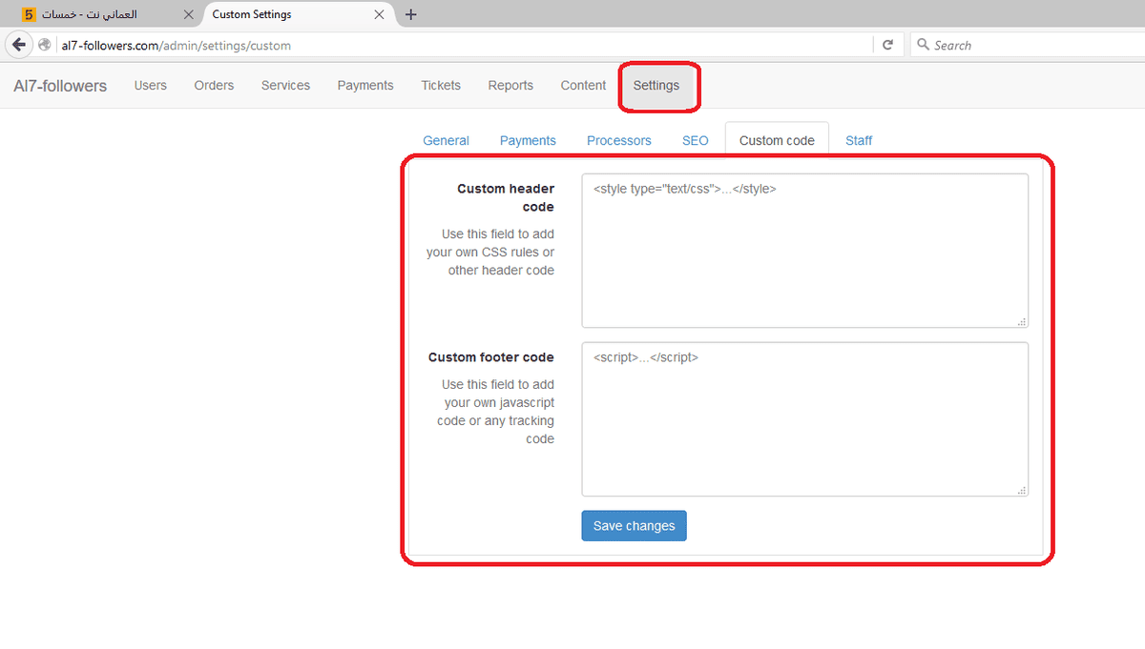The image size is (1145, 649).
Task: Click the browser back arrow button
Action: pos(18,45)
